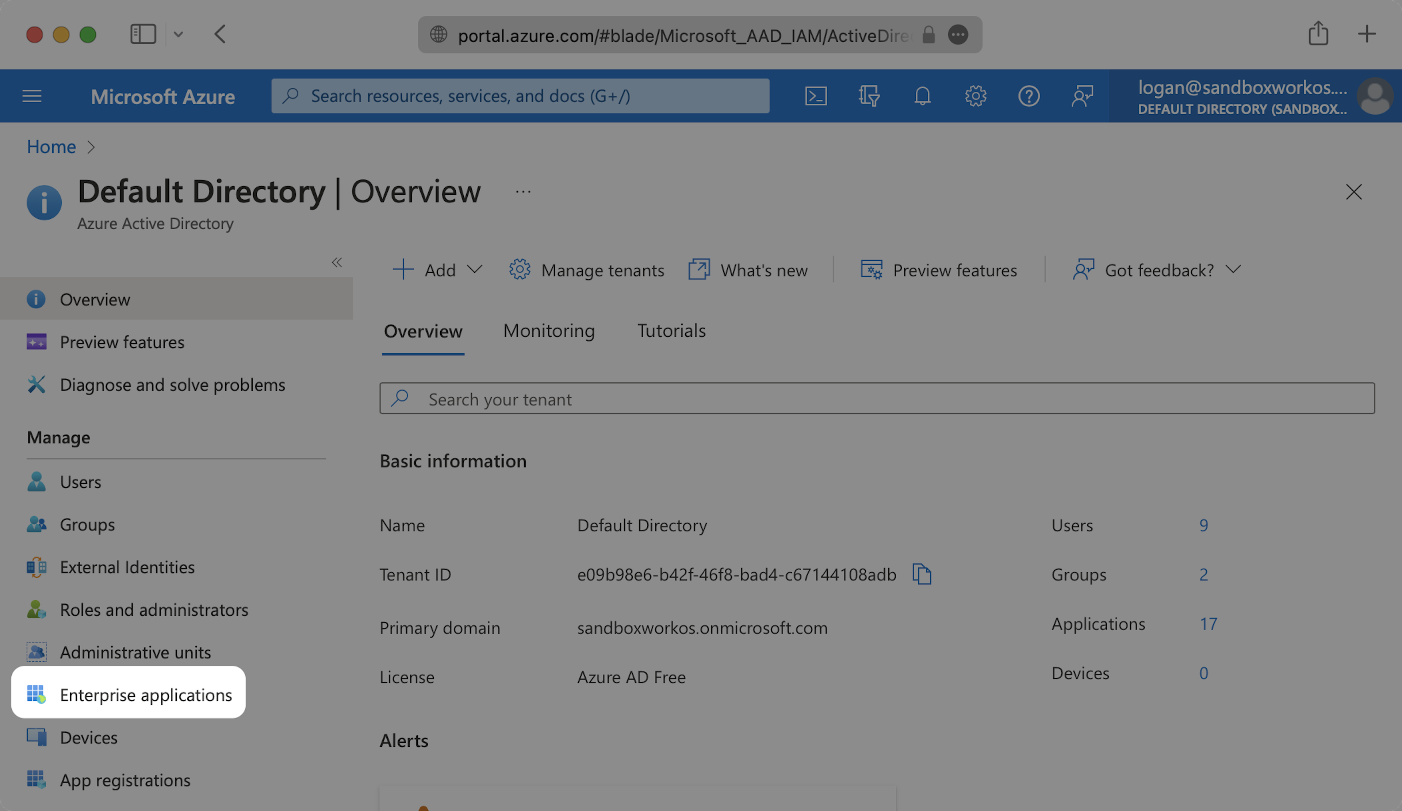Copy the Tenant ID to clipboard
Screen dimensions: 1402x811
click(921, 574)
